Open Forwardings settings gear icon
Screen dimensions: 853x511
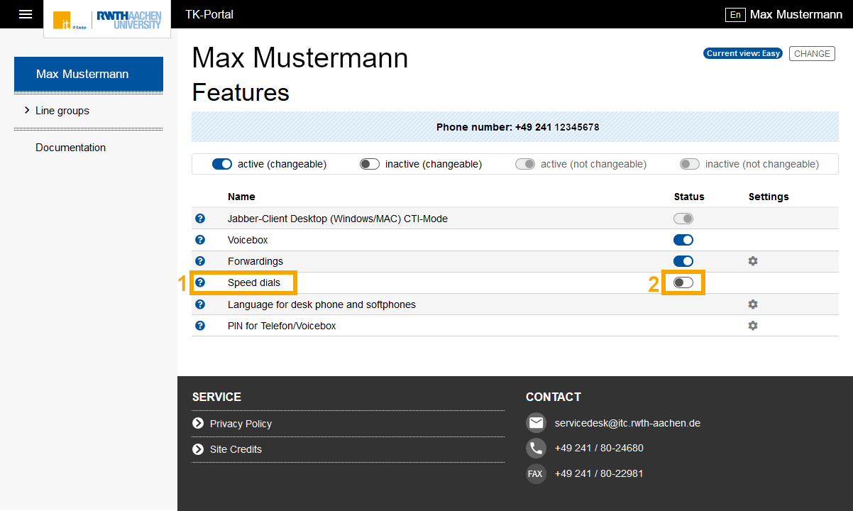point(753,261)
